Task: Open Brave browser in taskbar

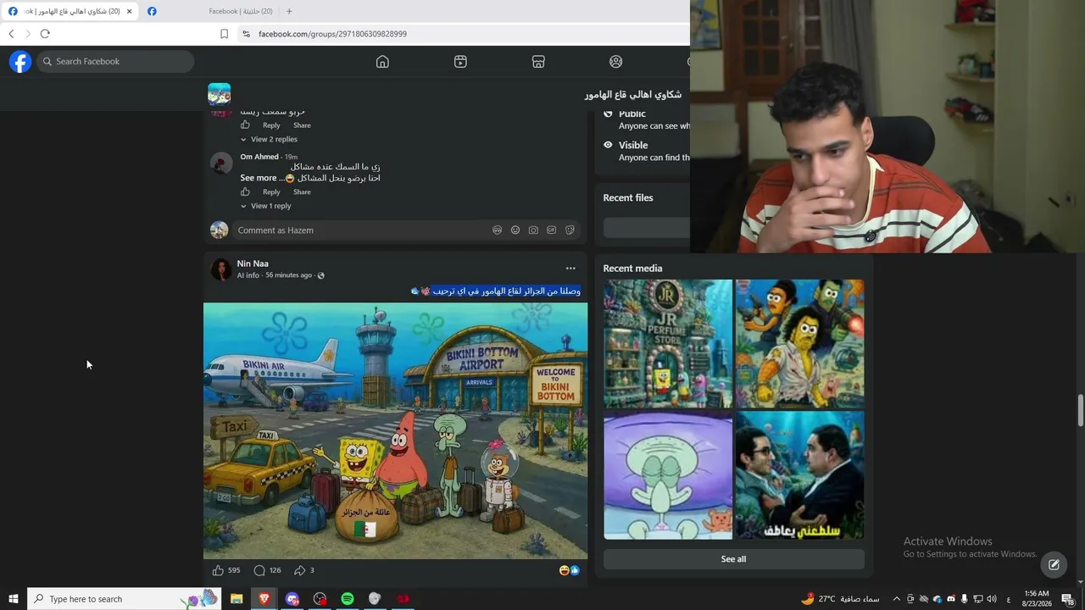Action: [x=264, y=599]
